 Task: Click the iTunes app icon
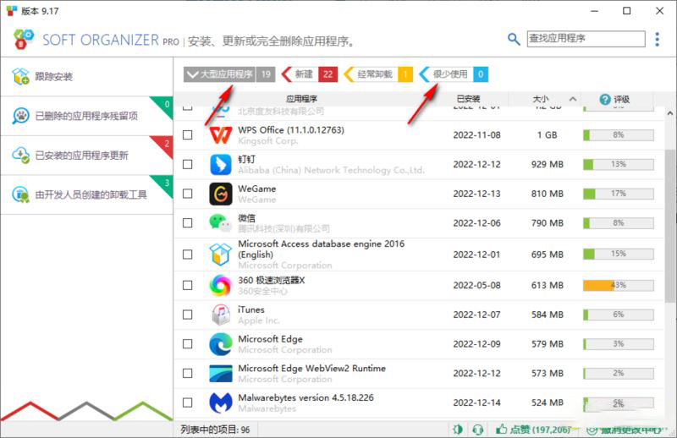[x=221, y=315]
